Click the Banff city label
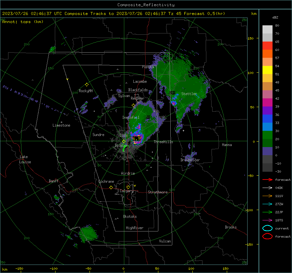The height and width of the screenshot is (273, 292). click(54, 181)
